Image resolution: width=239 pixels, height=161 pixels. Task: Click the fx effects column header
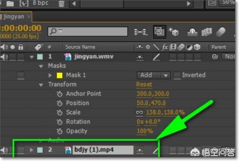pos(165,47)
